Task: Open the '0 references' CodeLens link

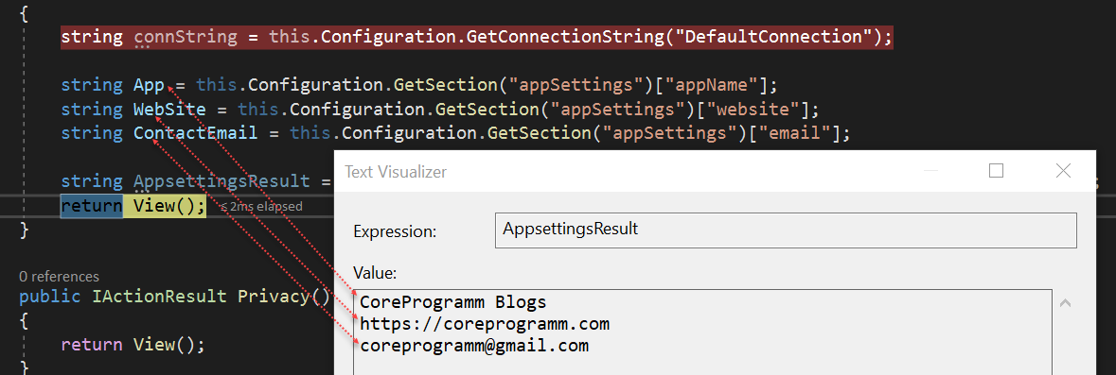Action: click(59, 276)
